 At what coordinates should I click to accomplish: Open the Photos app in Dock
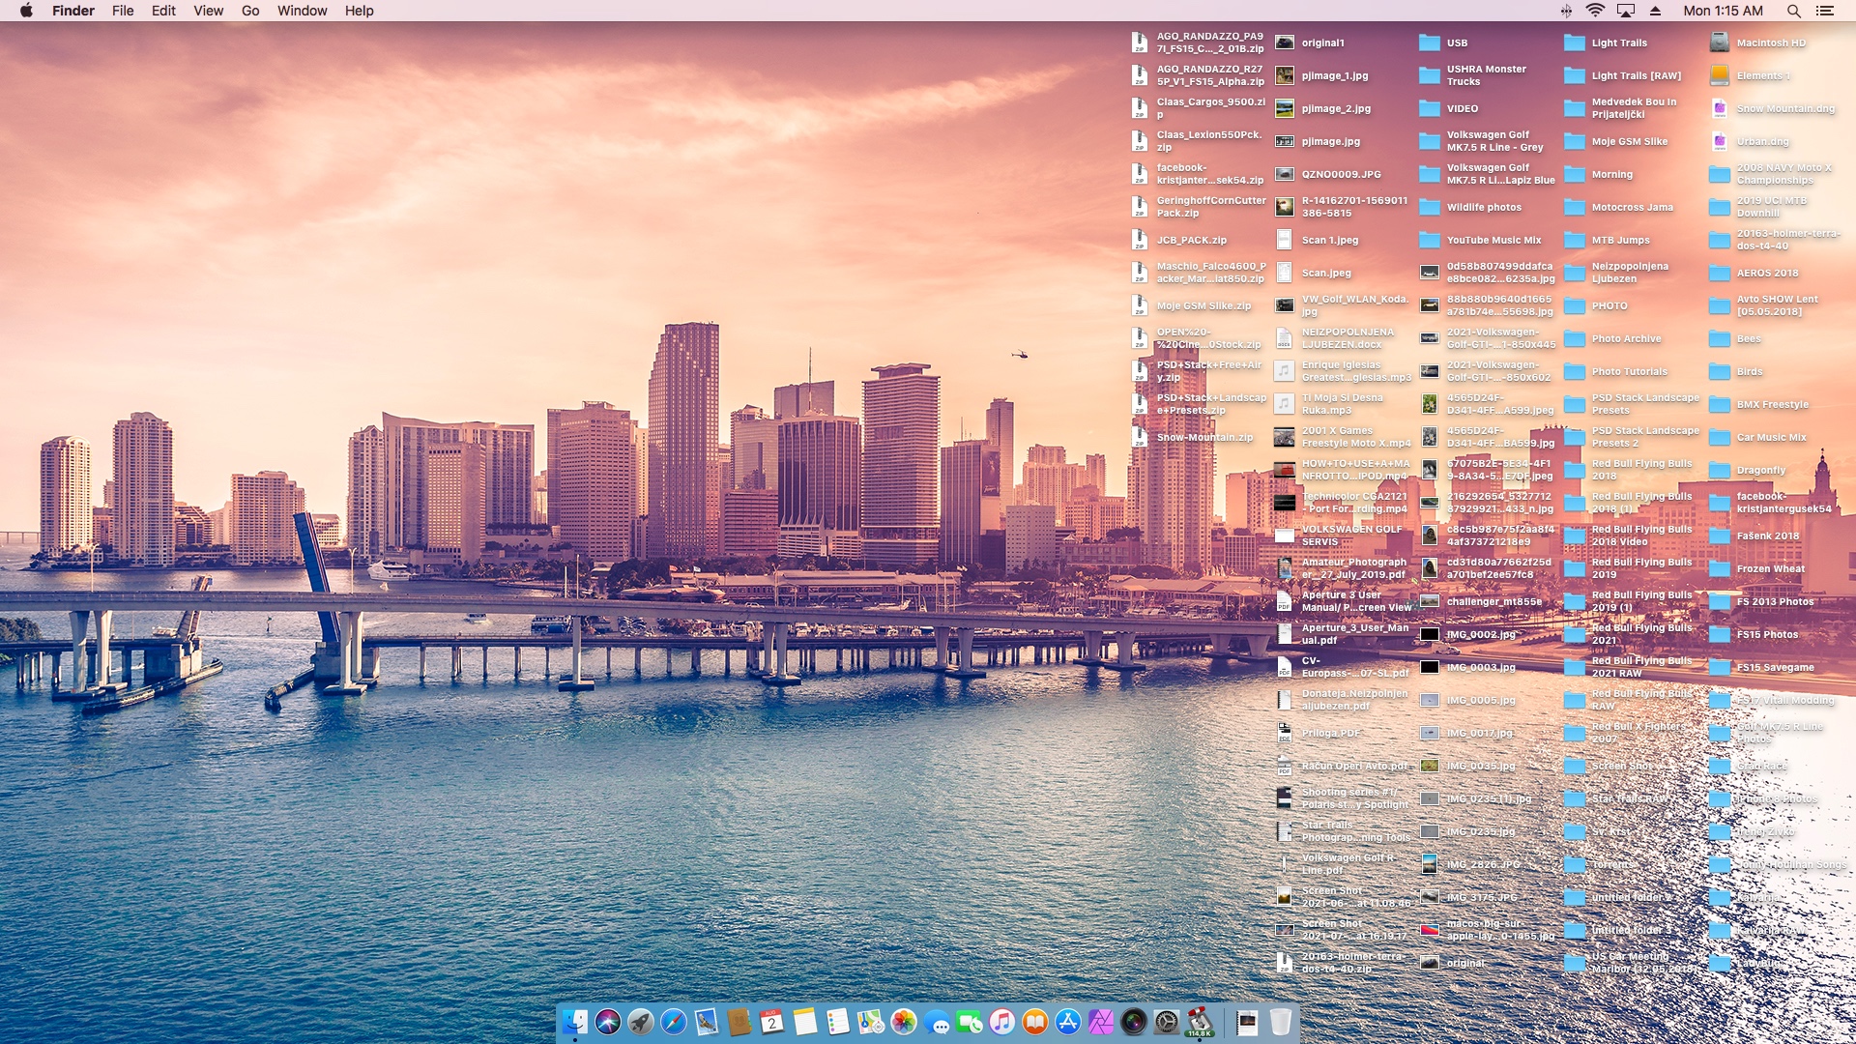(904, 1022)
